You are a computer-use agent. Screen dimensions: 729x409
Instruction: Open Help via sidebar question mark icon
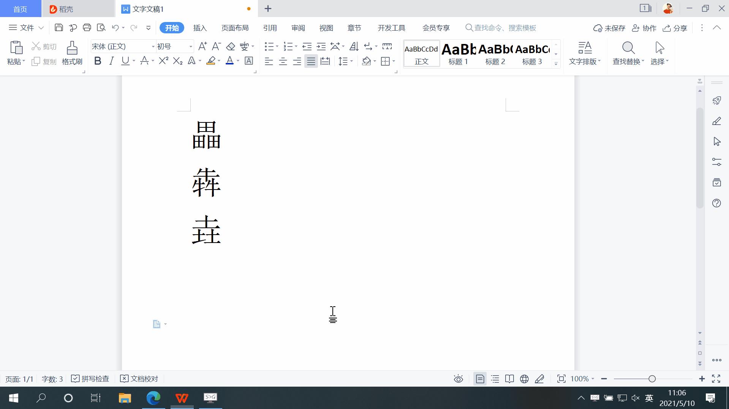tap(716, 203)
